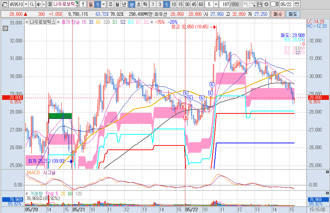Screen dimensions: 330x213
Task: Select the 분 minute chart toggle
Action: 132,4
